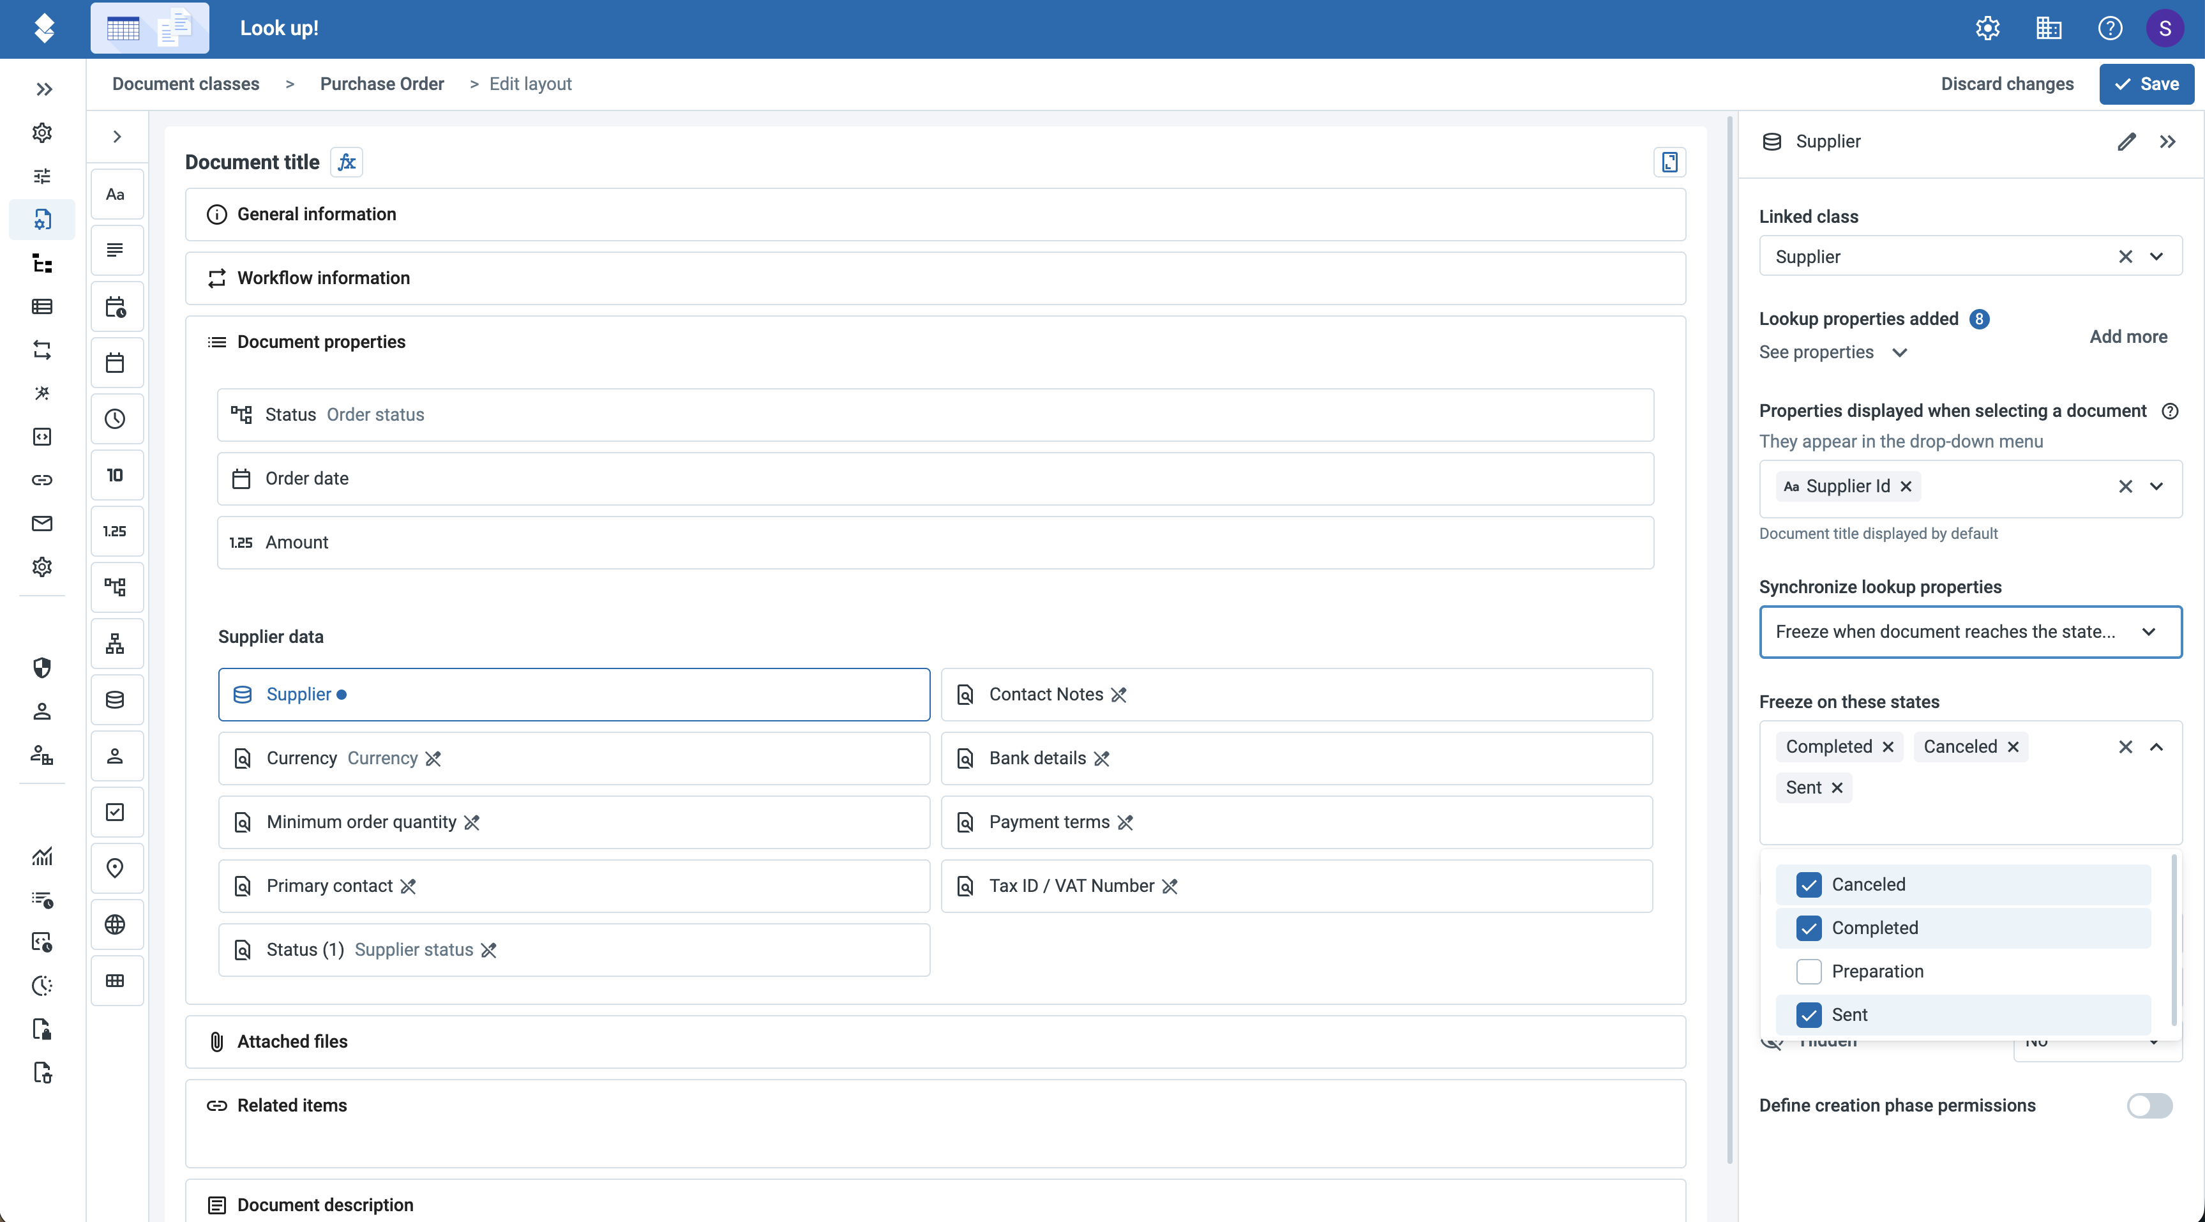Expand the field palette panel chevron
This screenshot has height=1222, width=2205.
click(x=116, y=137)
